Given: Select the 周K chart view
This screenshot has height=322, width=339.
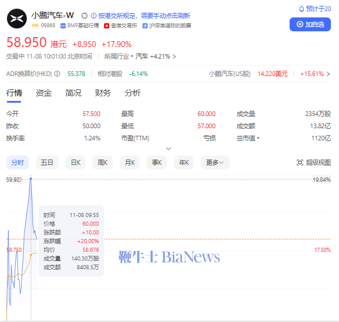Looking at the screenshot, I should point(102,162).
